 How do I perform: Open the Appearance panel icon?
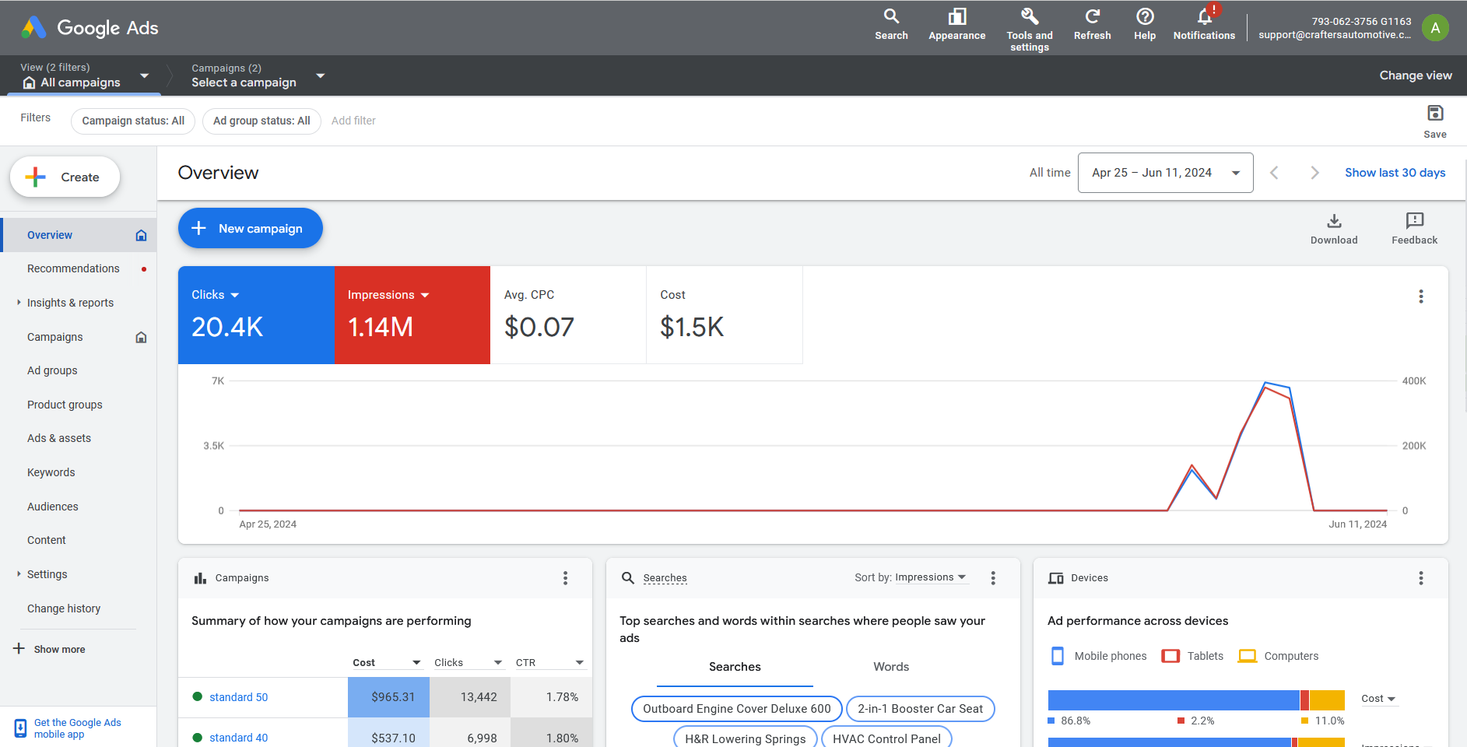[956, 25]
